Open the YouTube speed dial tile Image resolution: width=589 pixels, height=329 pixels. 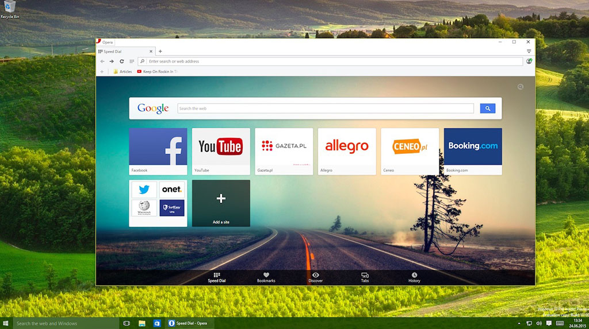221,151
